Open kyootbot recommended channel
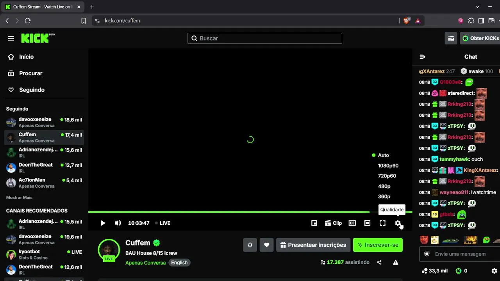 click(x=44, y=254)
